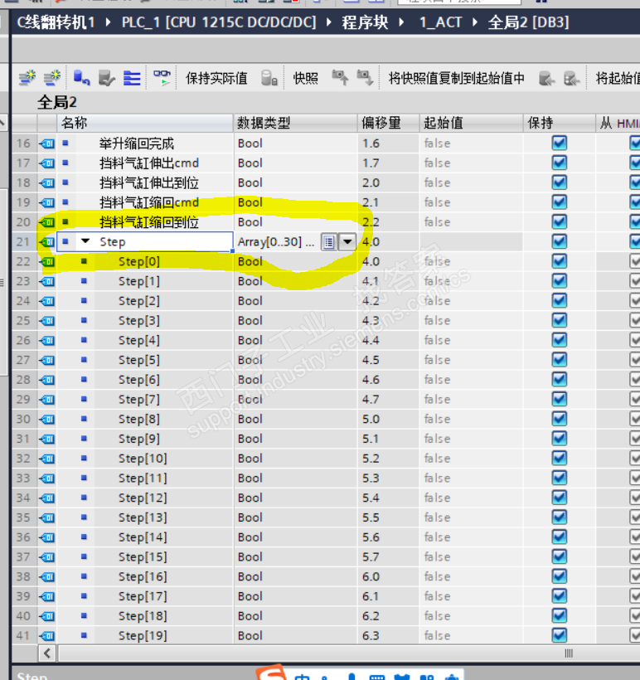The width and height of the screenshot is (640, 680).
Task: Click the C线翻转机1 breadcrumb
Action: (x=56, y=22)
